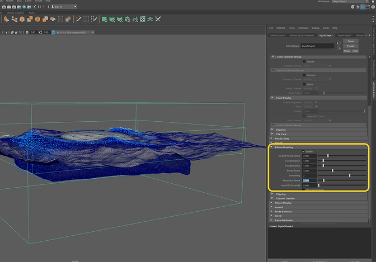Click the green curved arrow shelf icon
The width and height of the screenshot is (376, 262).
135,19
